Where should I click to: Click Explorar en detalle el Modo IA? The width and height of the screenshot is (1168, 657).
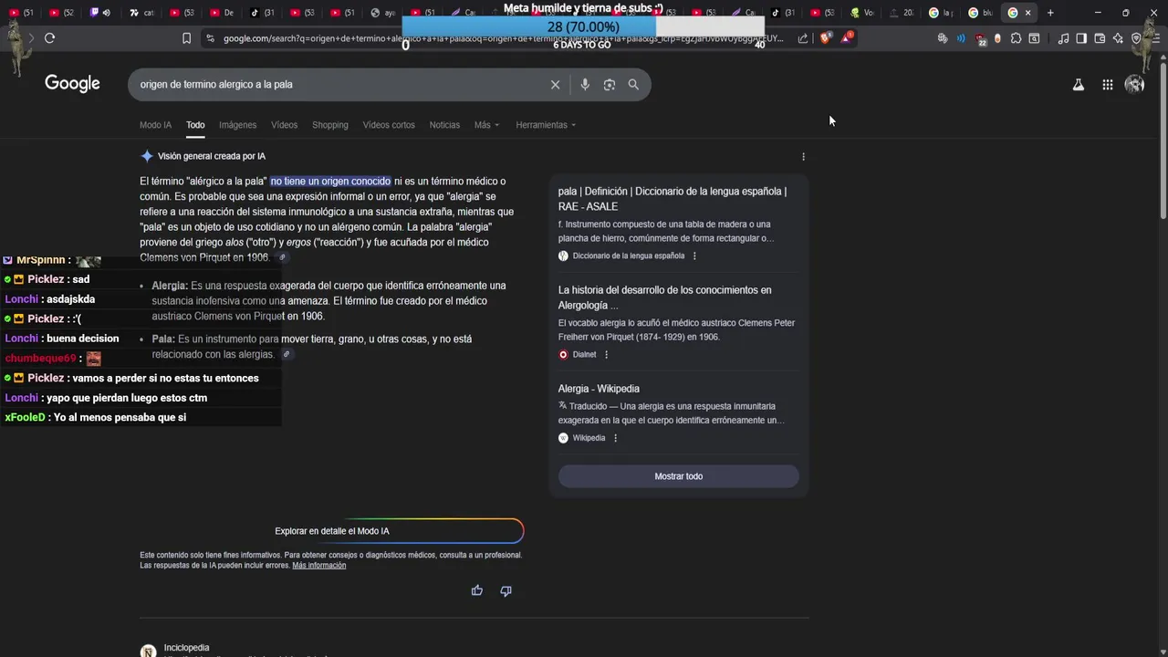[332, 531]
